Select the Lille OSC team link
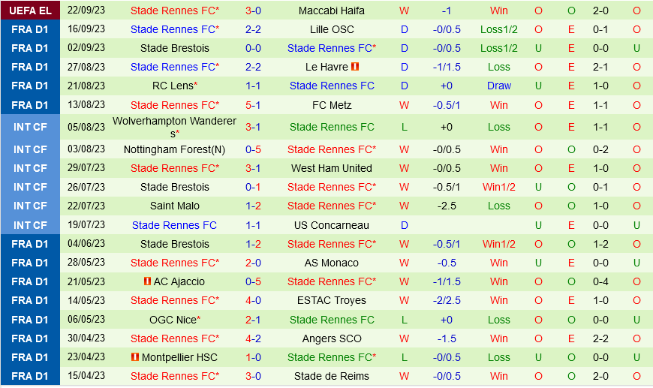The width and height of the screenshot is (653, 388). tap(331, 29)
